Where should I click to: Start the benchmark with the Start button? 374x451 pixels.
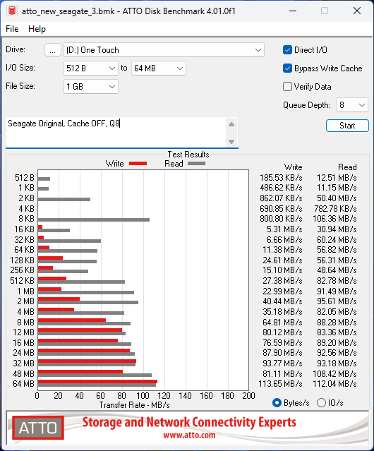[x=347, y=126]
